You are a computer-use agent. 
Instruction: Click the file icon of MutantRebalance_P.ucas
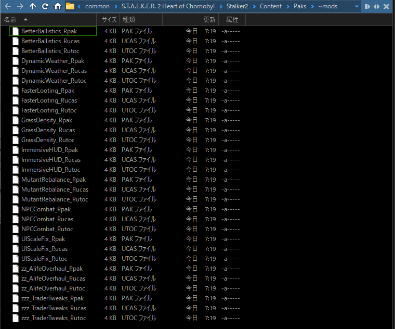click(16, 189)
